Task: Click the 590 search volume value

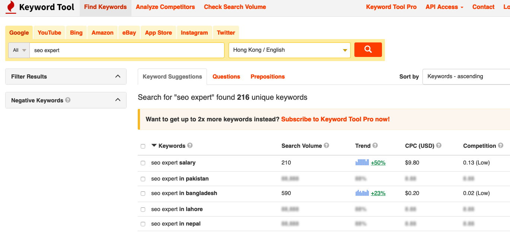Action: (286, 193)
